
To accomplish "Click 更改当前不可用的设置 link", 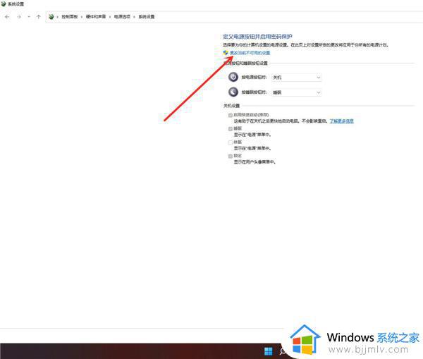I will [250, 53].
